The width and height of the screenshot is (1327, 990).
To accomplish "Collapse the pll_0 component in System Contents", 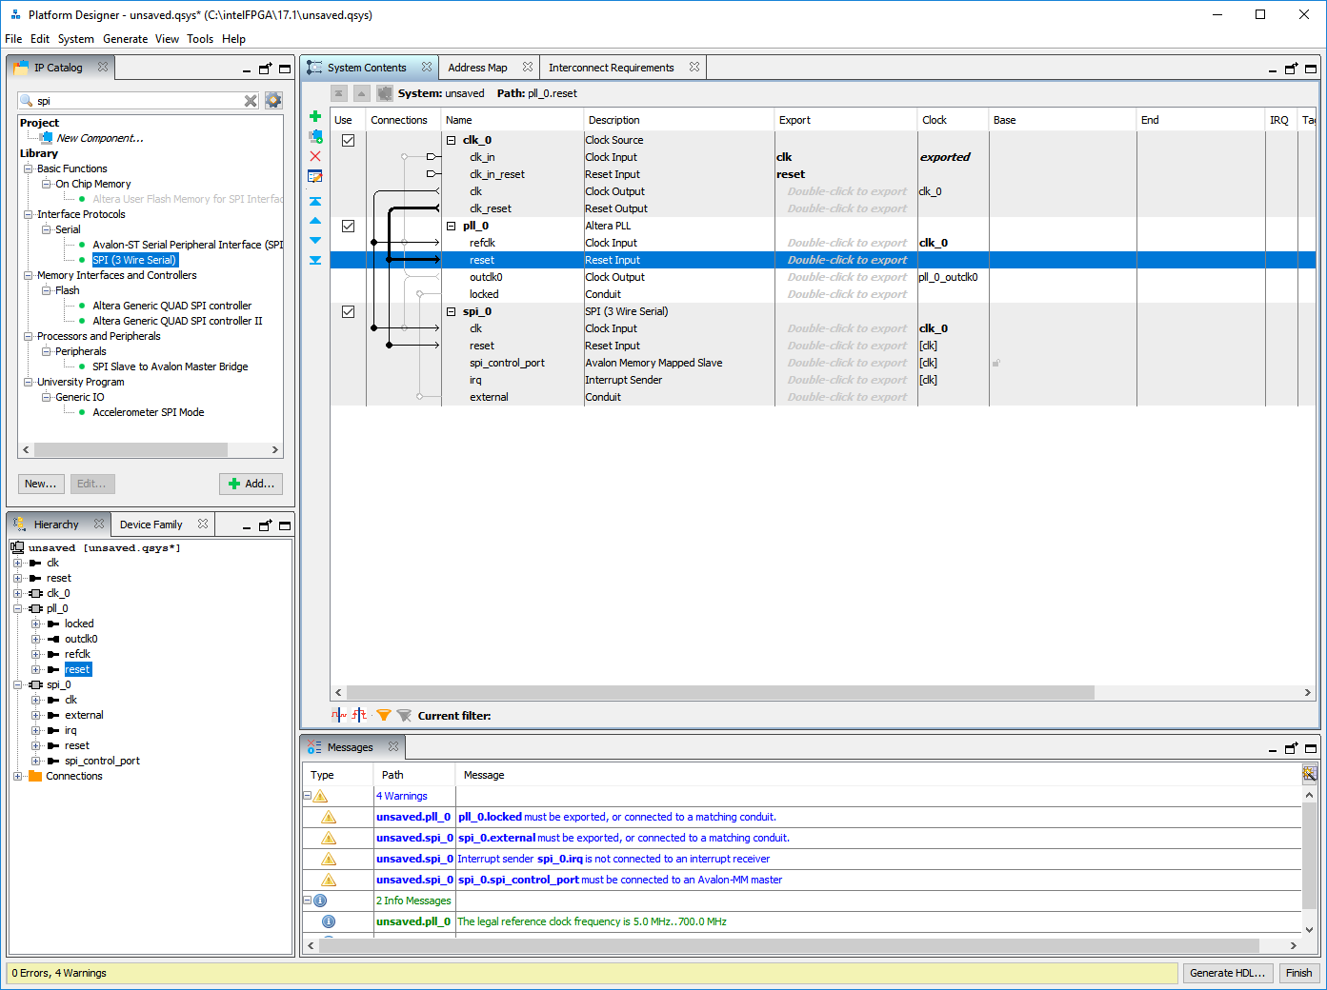I will [452, 226].
